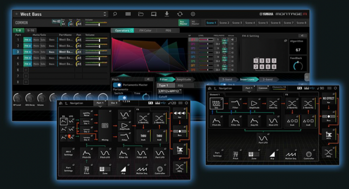Open Part Settings in Osc 3 navigation window
This screenshot has width=349, height=189.
click(68, 170)
